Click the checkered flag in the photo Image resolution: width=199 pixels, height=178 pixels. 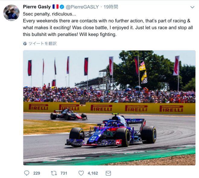[144, 80]
